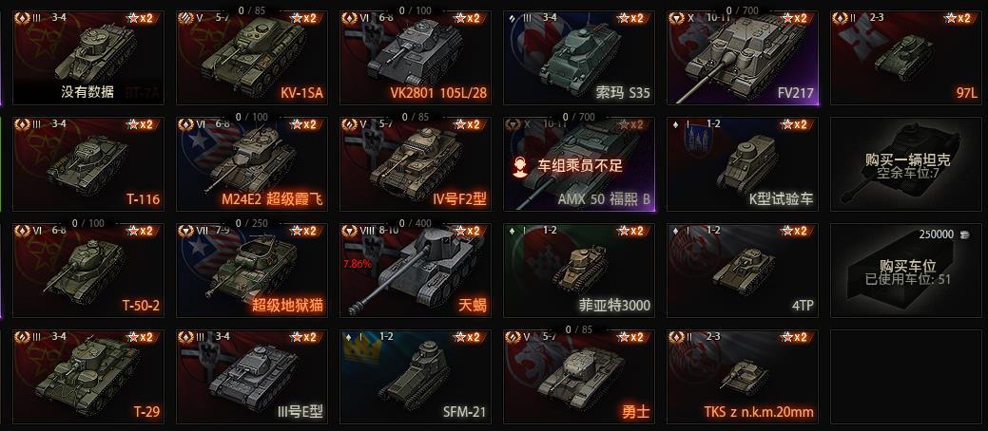Select the K型试验车 tank card

(743, 163)
